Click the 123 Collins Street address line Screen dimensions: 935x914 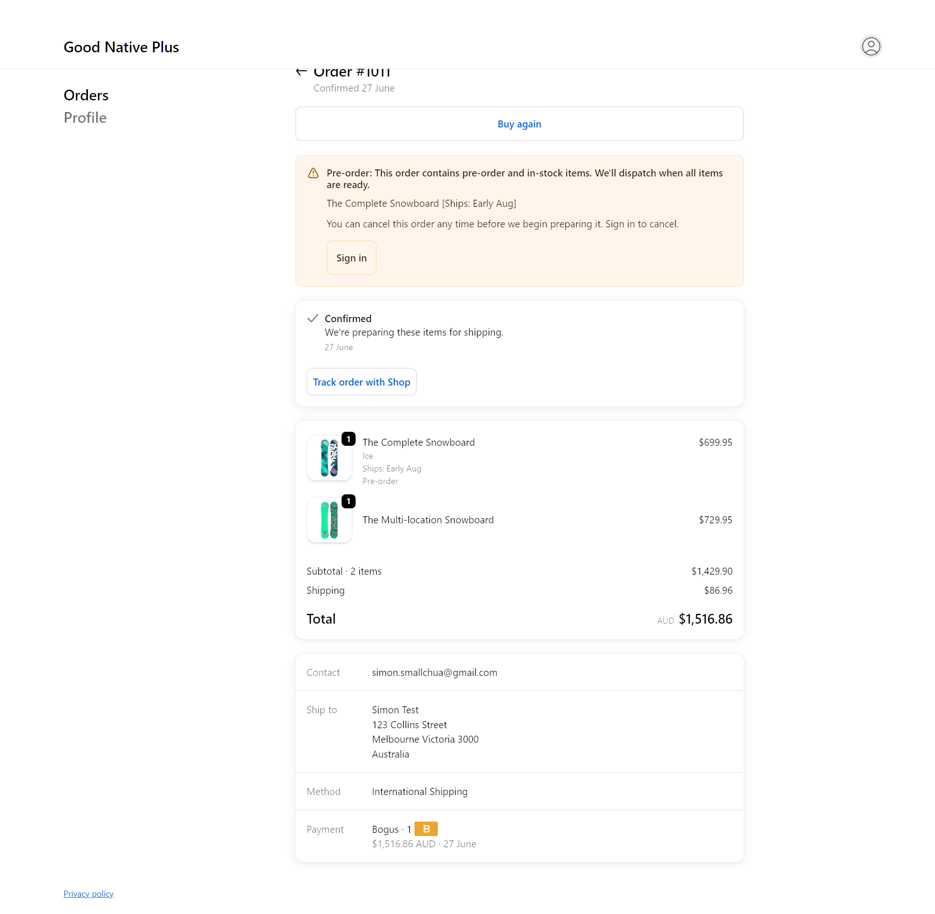409,725
